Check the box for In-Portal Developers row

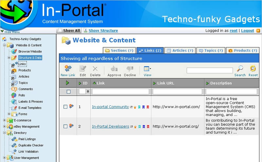tap(65, 126)
